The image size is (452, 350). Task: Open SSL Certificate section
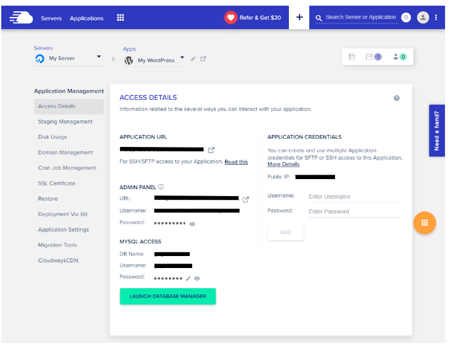tap(56, 183)
